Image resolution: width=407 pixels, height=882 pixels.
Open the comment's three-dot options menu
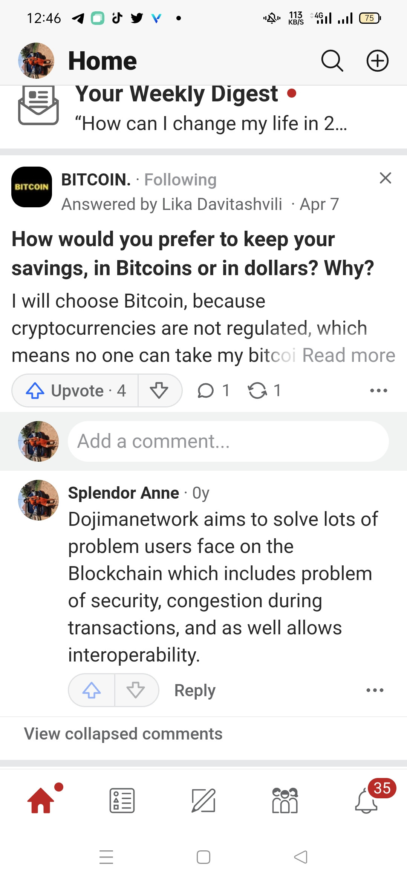375,690
